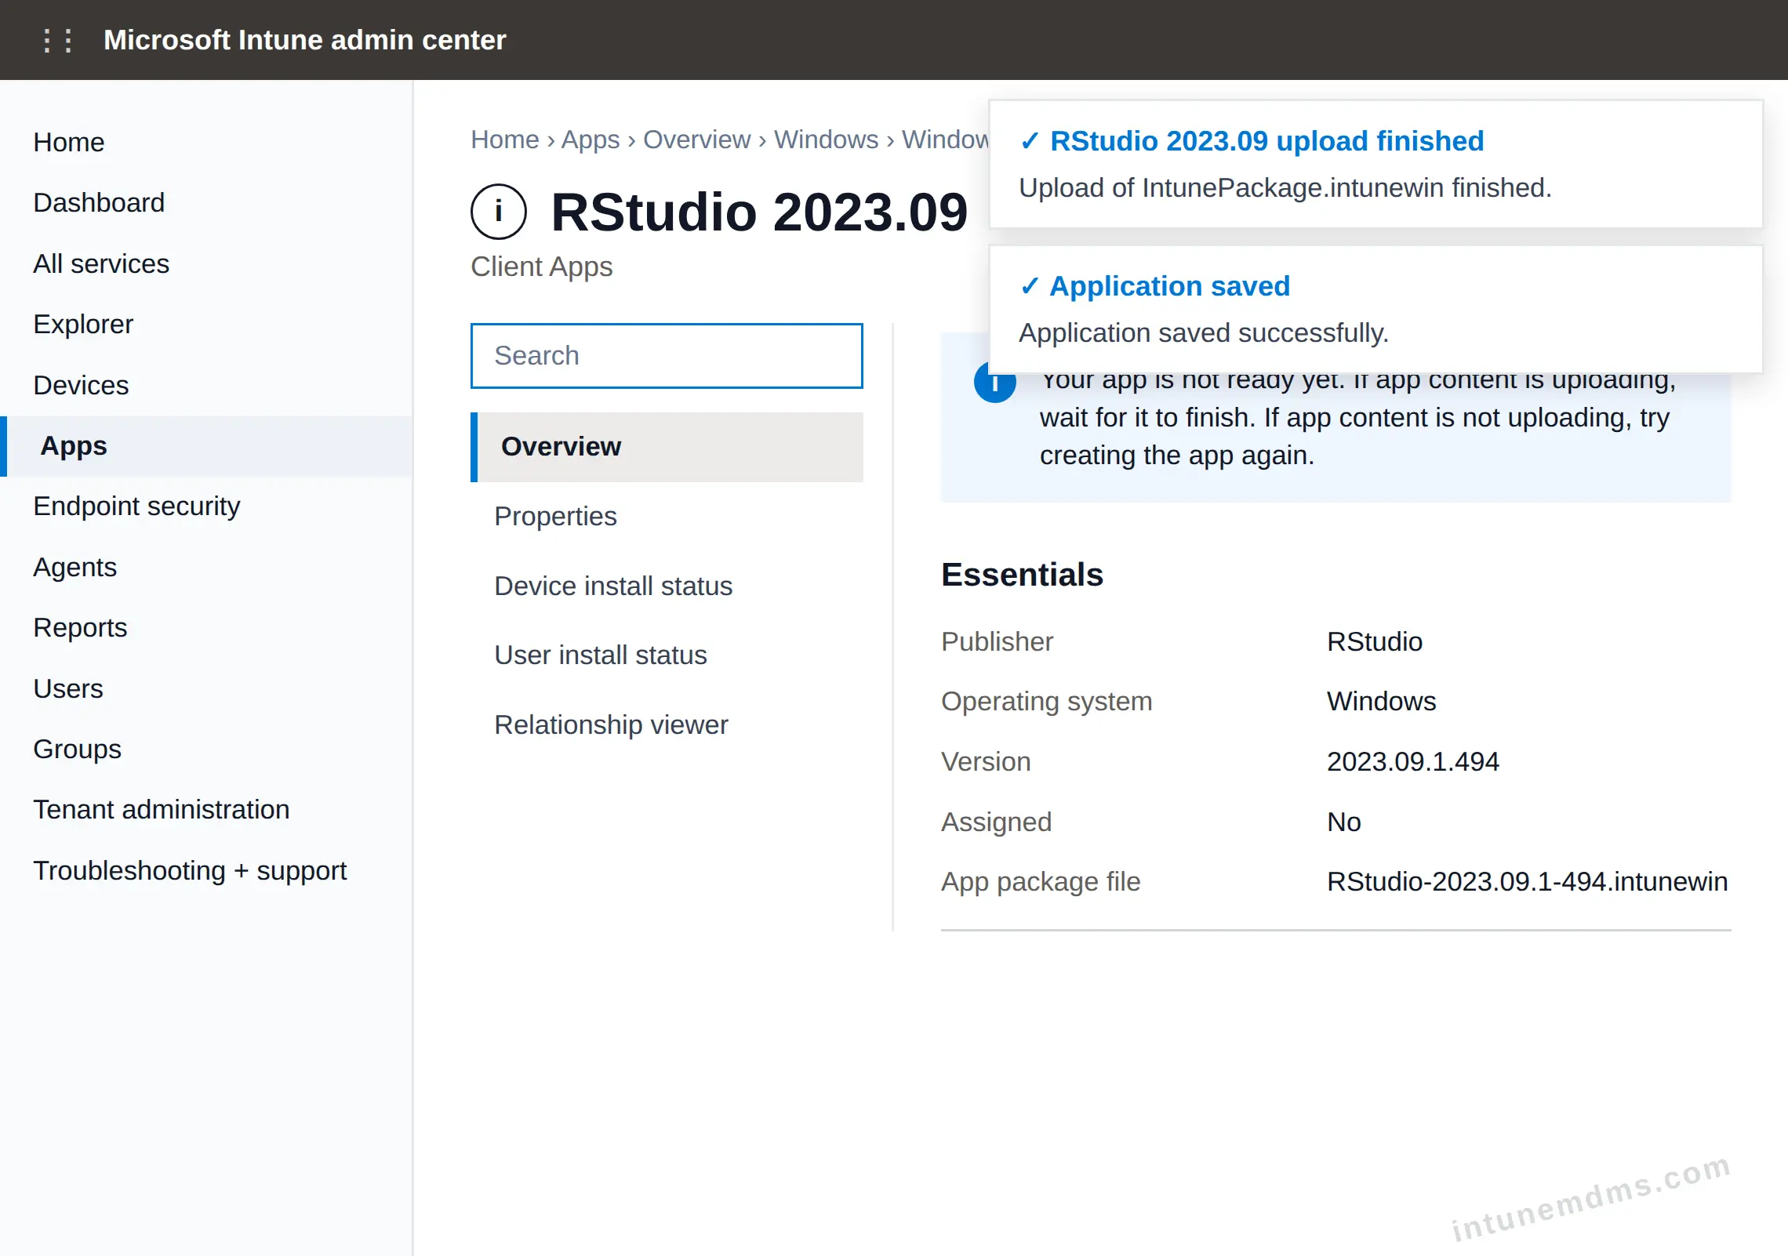The height and width of the screenshot is (1256, 1788).
Task: Click the Windows breadcrumb link
Action: (x=827, y=140)
